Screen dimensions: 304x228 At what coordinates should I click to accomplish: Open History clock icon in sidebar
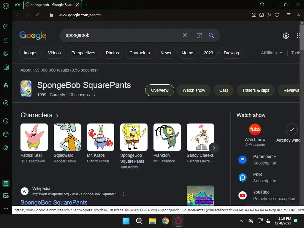tap(6, 121)
